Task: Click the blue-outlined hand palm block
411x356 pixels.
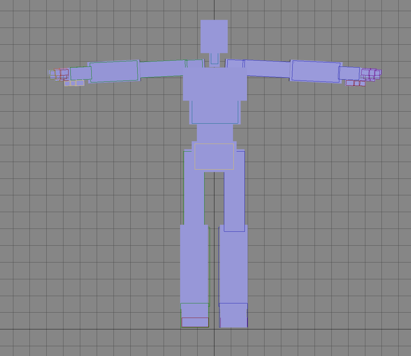Action: click(x=349, y=73)
